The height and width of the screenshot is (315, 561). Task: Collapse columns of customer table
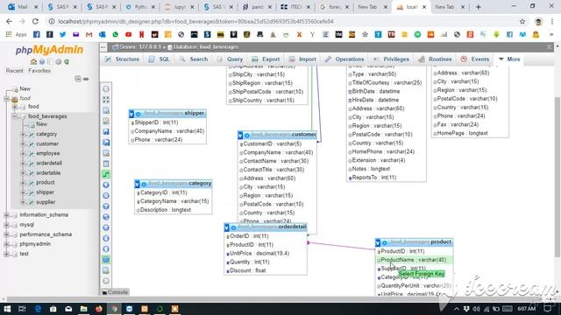click(x=240, y=136)
